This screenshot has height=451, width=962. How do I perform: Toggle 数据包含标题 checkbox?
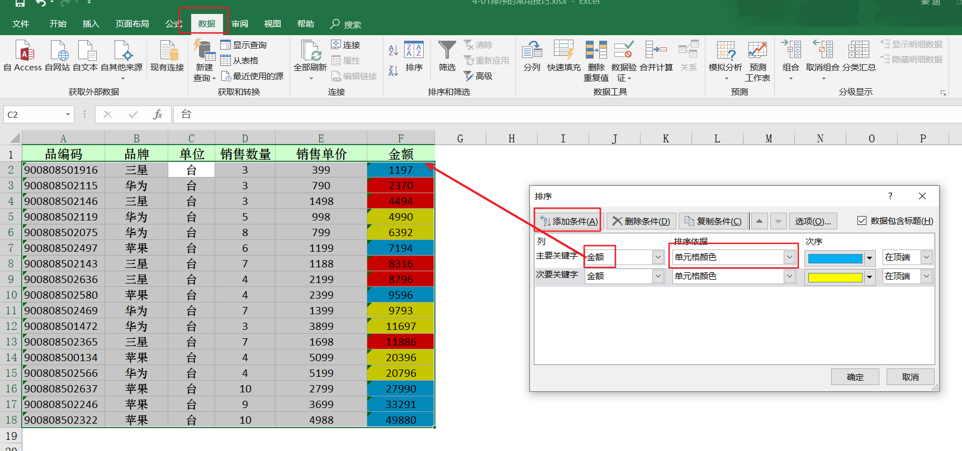(x=862, y=220)
